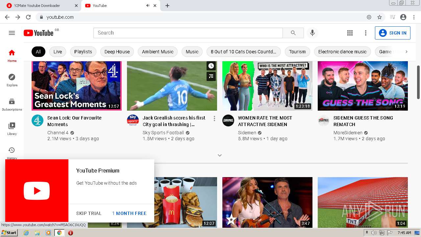The image size is (421, 237).
Task: Open the McDonald's food video thumbnail
Action: pyautogui.click(x=186, y=202)
